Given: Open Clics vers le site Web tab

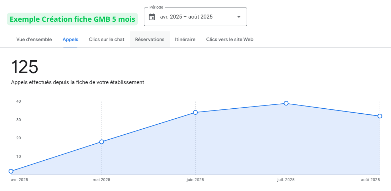Looking at the screenshot, I should 230,40.
